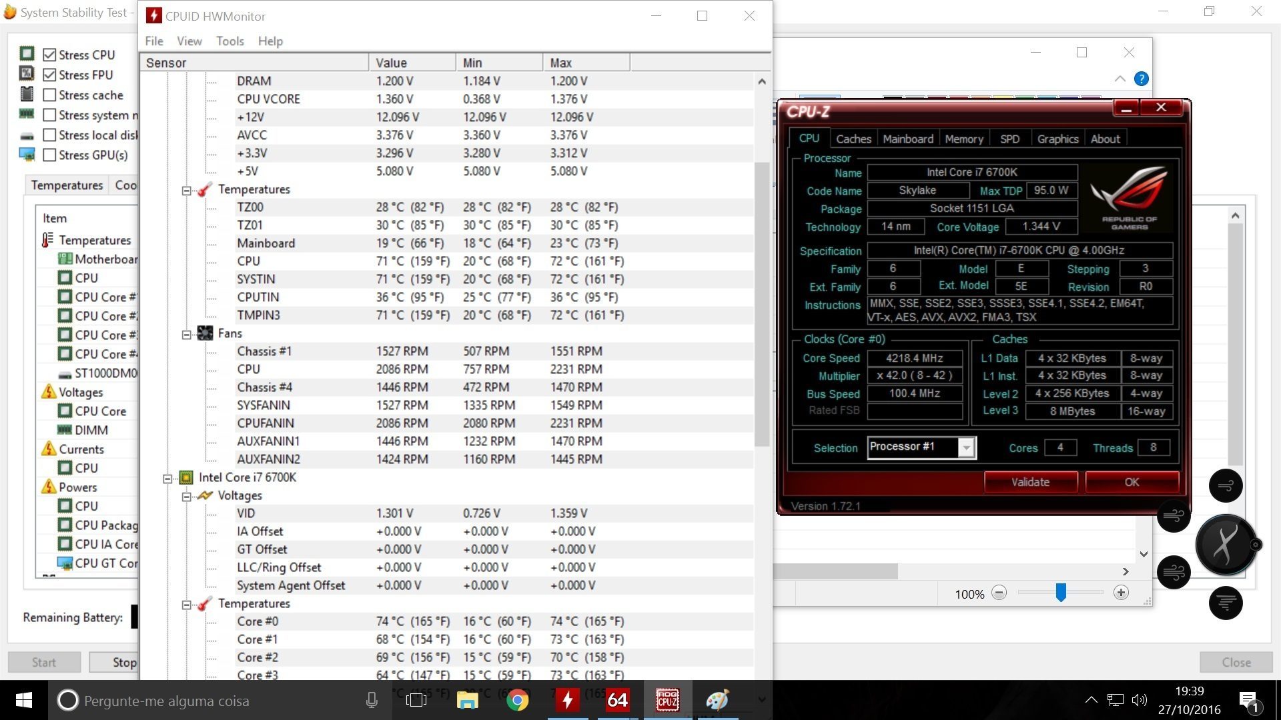Open the Paint palette taskbar icon
The image size is (1281, 720).
coord(717,700)
